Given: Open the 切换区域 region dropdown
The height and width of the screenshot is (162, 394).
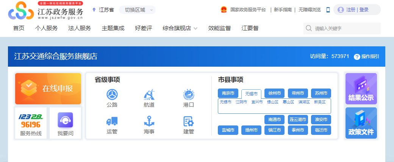Looking at the screenshot, I should [137, 10].
